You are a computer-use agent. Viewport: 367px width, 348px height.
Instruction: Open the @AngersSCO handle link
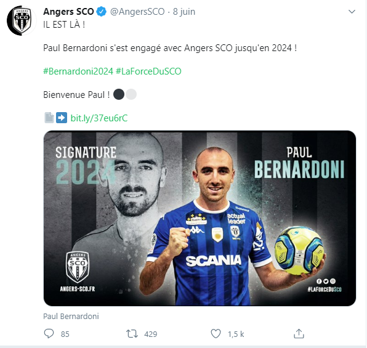pos(137,12)
